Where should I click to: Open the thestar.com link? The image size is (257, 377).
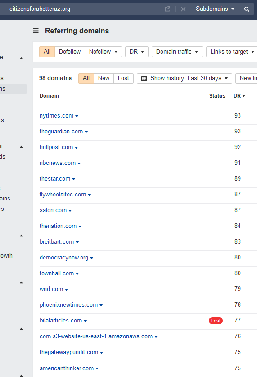pos(55,179)
